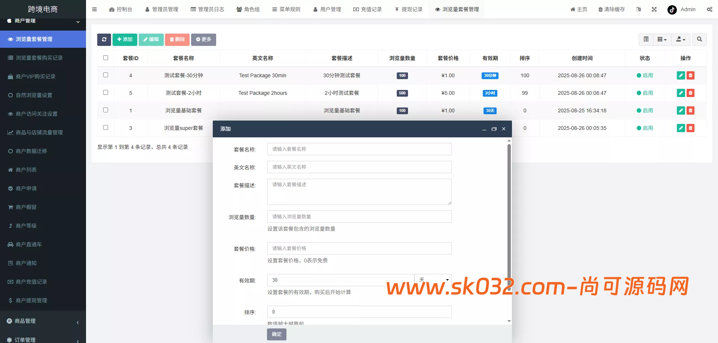This screenshot has height=343, width=718.
Task: Check the checkbox for row with 套餐ID 4
Action: click(x=105, y=75)
